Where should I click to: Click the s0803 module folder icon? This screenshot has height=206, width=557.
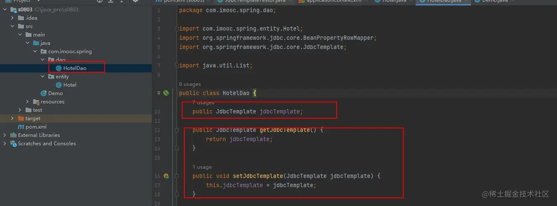(x=13, y=10)
